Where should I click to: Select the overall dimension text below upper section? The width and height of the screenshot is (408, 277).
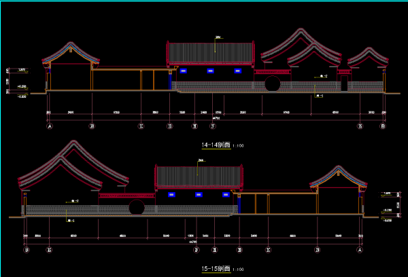(x=216, y=118)
